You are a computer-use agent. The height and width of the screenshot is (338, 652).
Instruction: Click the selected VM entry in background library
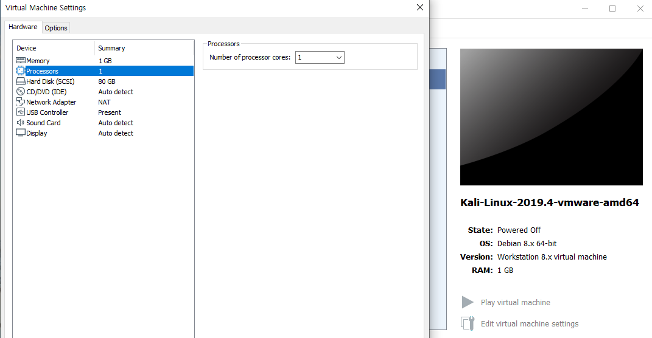pos(438,79)
